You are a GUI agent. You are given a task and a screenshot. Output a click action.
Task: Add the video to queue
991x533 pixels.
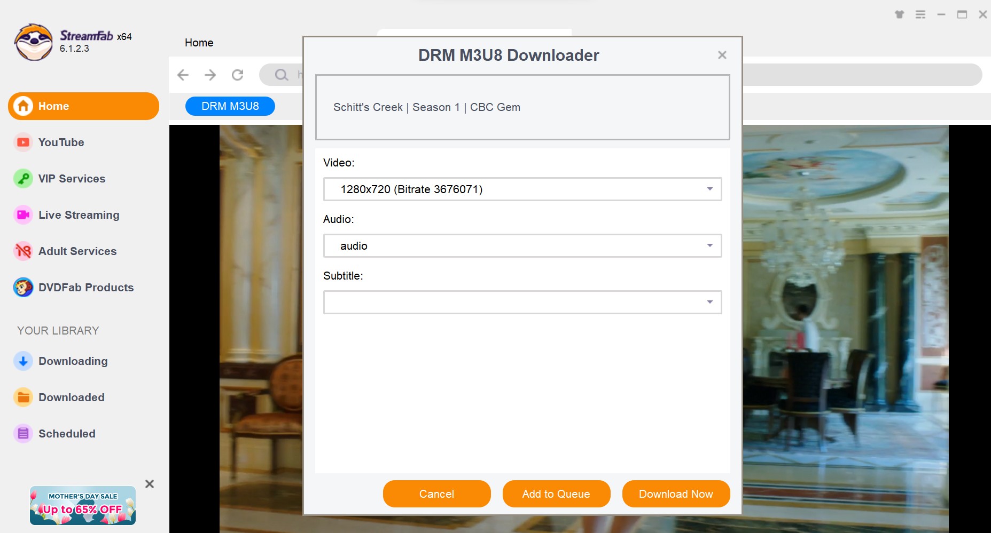pos(557,494)
